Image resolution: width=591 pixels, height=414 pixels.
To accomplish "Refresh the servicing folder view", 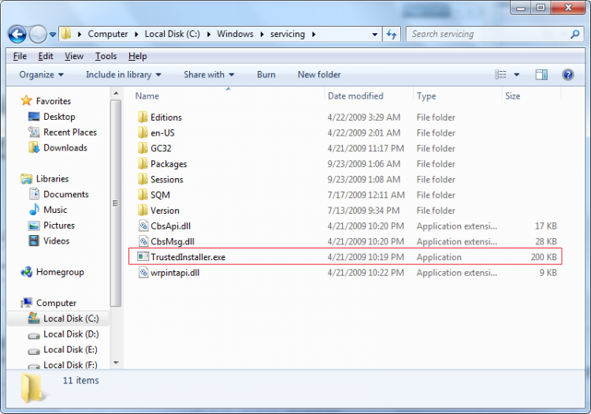I will [392, 35].
